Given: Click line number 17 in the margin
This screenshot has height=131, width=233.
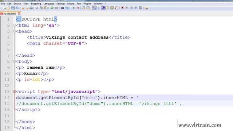Looking at the screenshot, I should [x=7, y=116].
